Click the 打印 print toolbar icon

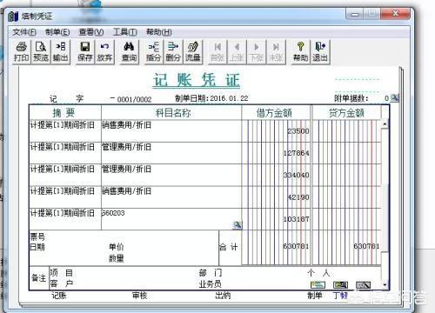click(22, 52)
